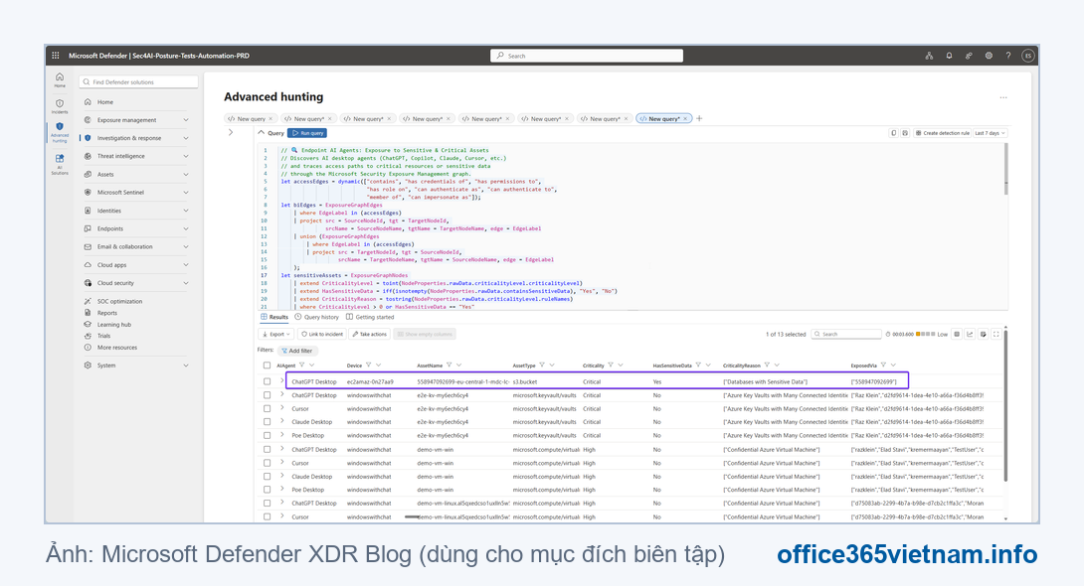This screenshot has height=586, width=1084.
Task: Open Incidents from the left rail
Action: (x=60, y=105)
